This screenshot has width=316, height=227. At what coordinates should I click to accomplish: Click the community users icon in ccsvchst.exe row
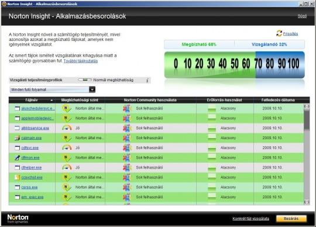click(x=127, y=177)
